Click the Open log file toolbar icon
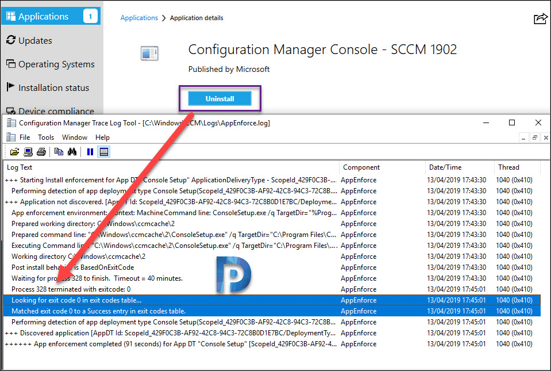 pos(14,152)
